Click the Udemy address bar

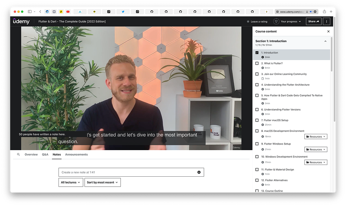coord(297,12)
